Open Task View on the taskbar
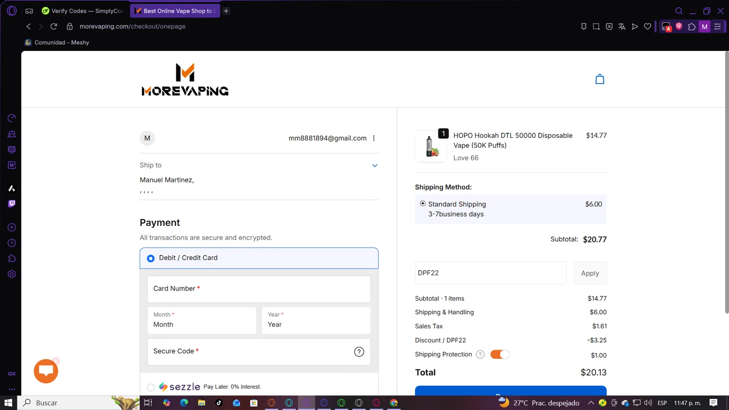729x410 pixels. [x=148, y=403]
